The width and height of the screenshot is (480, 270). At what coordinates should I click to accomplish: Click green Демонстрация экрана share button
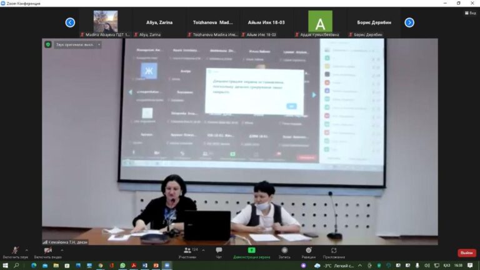tap(251, 251)
